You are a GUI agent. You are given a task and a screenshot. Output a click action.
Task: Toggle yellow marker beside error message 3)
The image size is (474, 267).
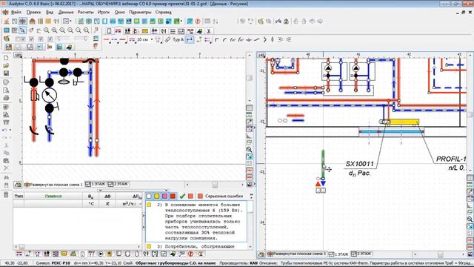point(149,246)
